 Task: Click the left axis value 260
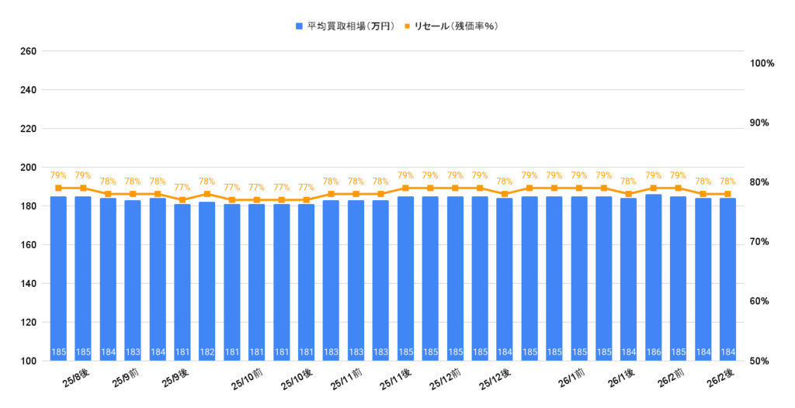pyautogui.click(x=29, y=51)
